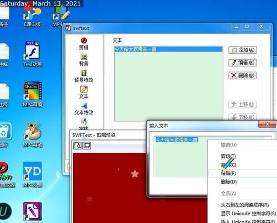Click the 下移 move down button
The width and height of the screenshot is (277, 223).
pyautogui.click(x=243, y=117)
